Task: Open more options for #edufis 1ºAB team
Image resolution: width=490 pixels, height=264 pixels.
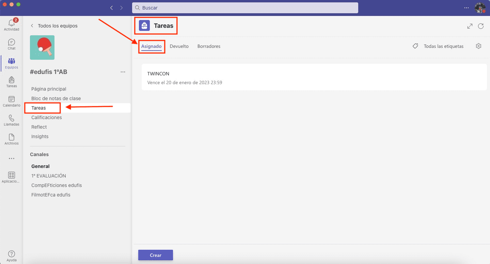Action: [123, 72]
